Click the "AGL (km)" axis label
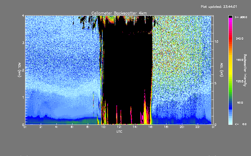Image resolution: width=251 pixels, height=156 pixels. click(x=19, y=70)
